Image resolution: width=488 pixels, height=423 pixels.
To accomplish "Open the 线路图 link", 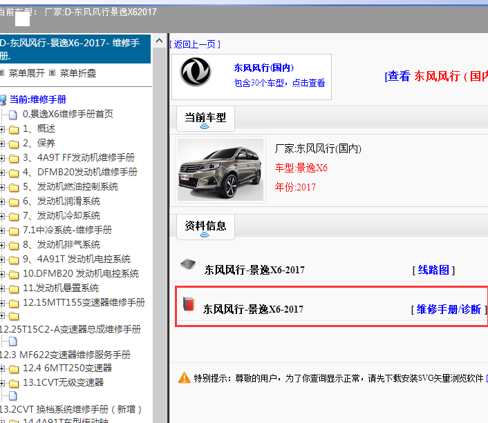I will (x=433, y=270).
